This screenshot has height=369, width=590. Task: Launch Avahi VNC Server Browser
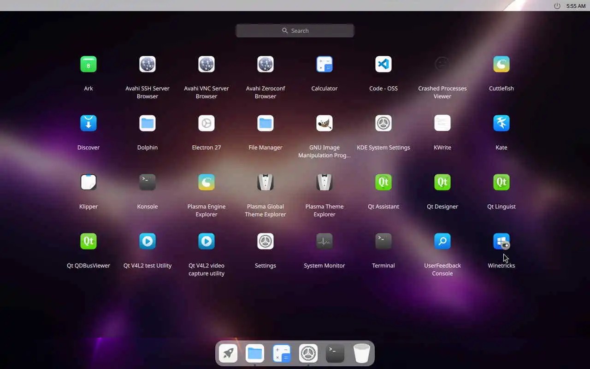[206, 64]
